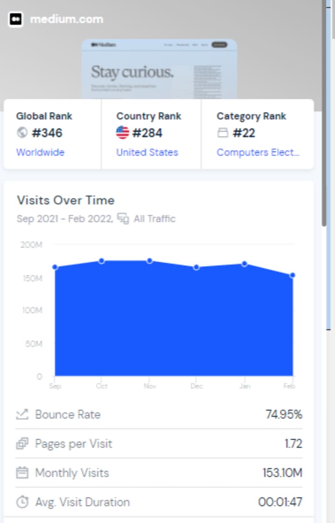Click the 200M y-axis label
The height and width of the screenshot is (523, 335).
coord(31,245)
